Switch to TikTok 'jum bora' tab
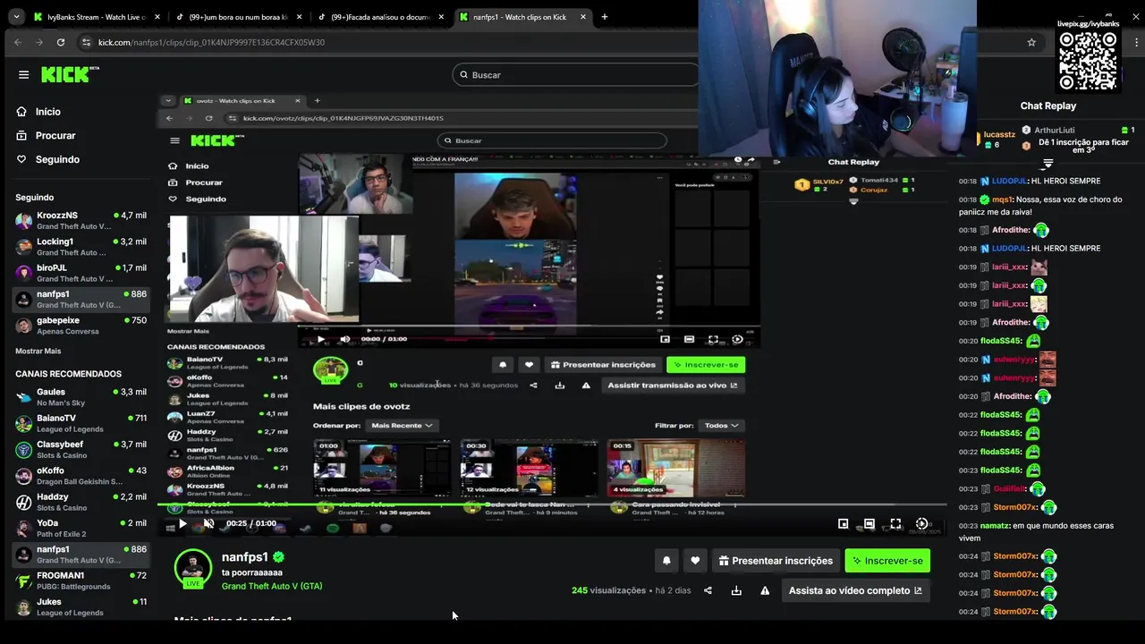This screenshot has width=1145, height=644. tap(238, 16)
